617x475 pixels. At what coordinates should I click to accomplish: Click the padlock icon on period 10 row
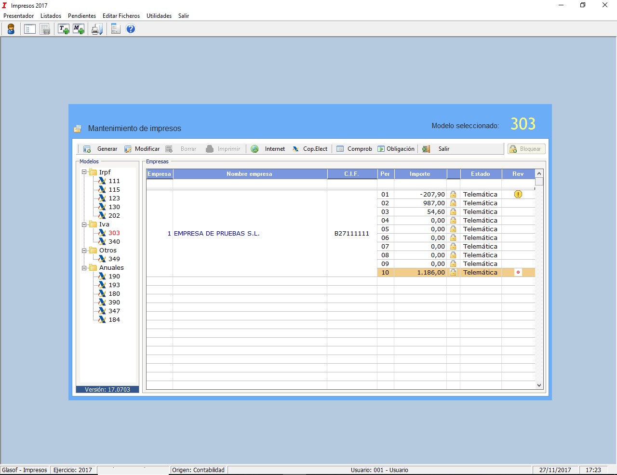tap(453, 273)
